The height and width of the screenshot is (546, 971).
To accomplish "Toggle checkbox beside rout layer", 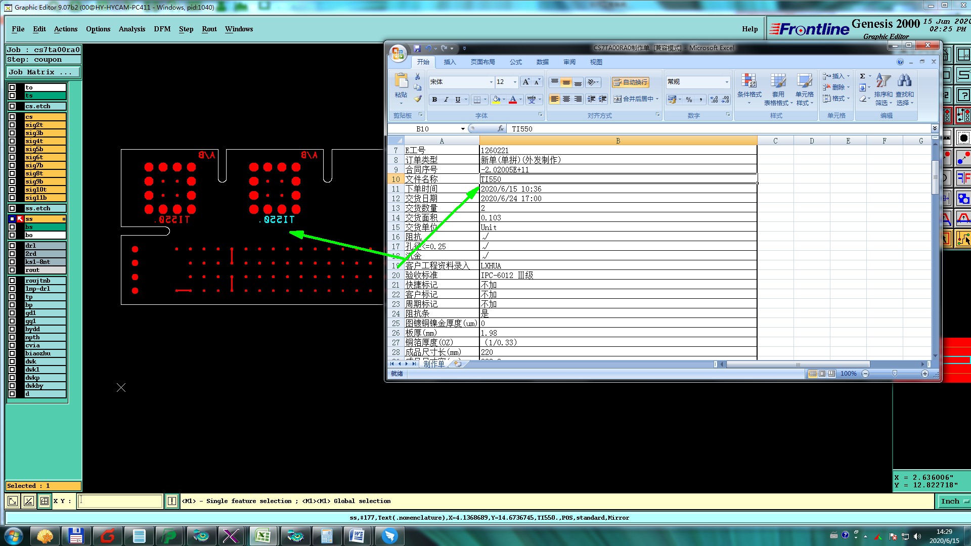I will click(12, 270).
